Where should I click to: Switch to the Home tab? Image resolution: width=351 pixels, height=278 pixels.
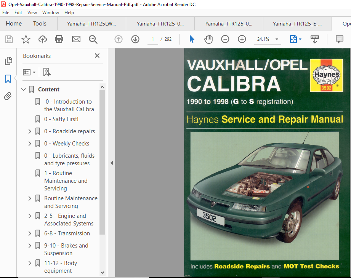[14, 24]
